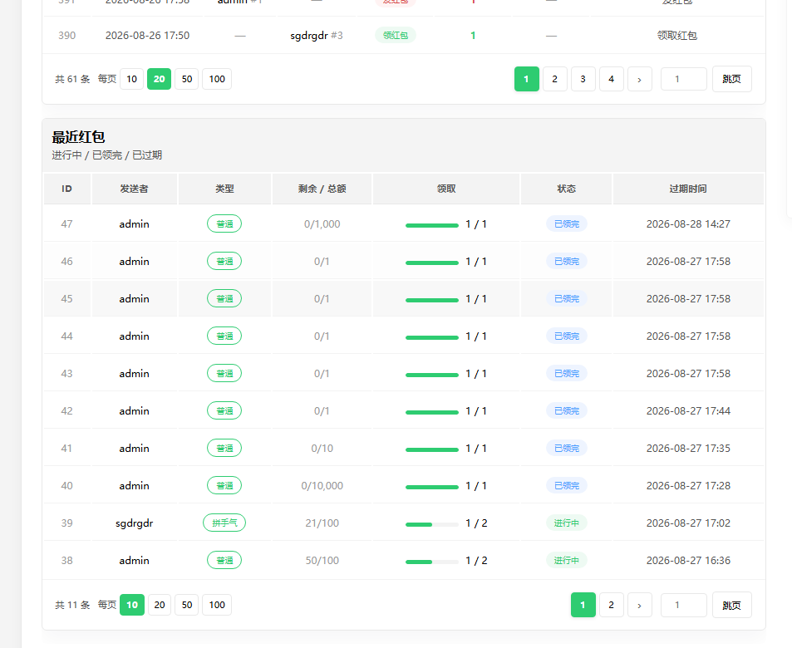
Task: Go to page 2 of the 最近红包 list
Action: pyautogui.click(x=611, y=605)
